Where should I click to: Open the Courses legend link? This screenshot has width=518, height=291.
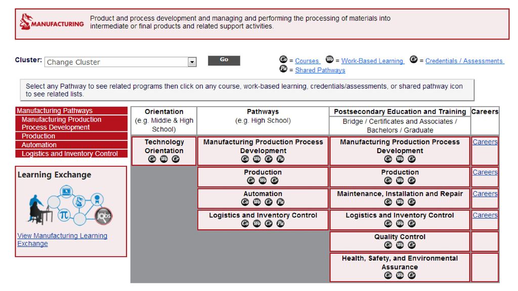[x=307, y=61]
